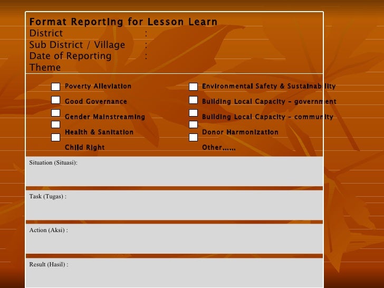This screenshot has width=384, height=288.
Task: Click inside the Result (Hasil) field
Action: tap(175, 273)
